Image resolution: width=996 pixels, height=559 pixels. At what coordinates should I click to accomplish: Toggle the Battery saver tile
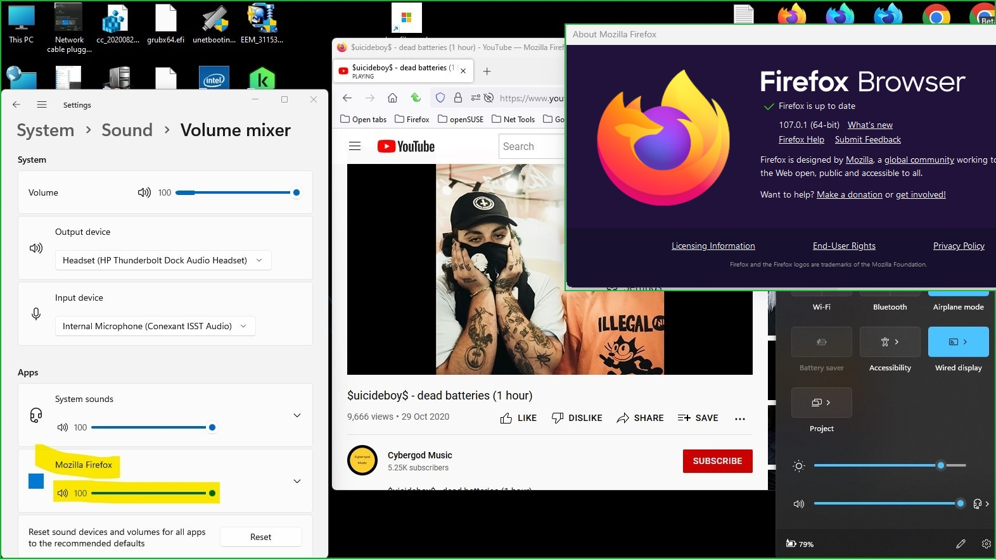(821, 342)
